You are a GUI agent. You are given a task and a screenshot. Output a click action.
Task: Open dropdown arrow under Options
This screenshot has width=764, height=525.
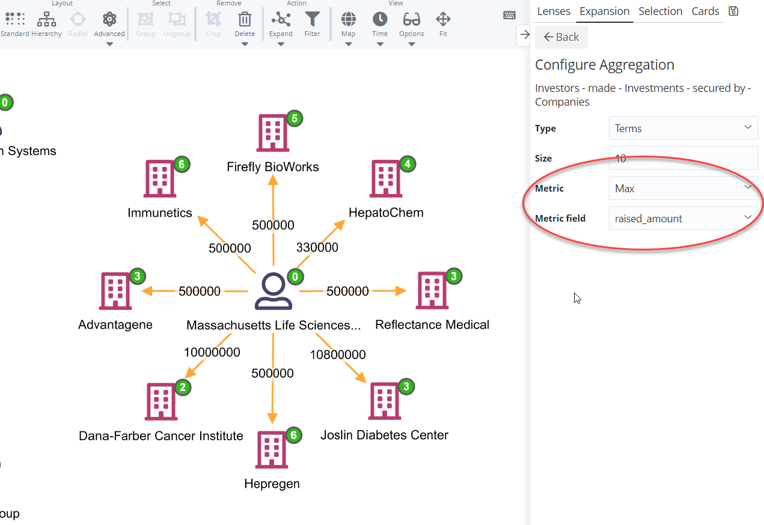(412, 44)
